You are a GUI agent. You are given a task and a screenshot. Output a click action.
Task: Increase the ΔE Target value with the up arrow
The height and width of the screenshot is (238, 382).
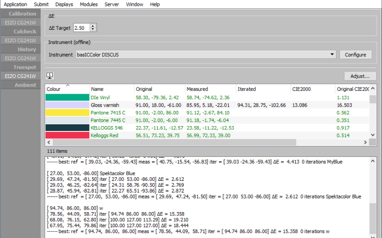pyautogui.click(x=94, y=26)
